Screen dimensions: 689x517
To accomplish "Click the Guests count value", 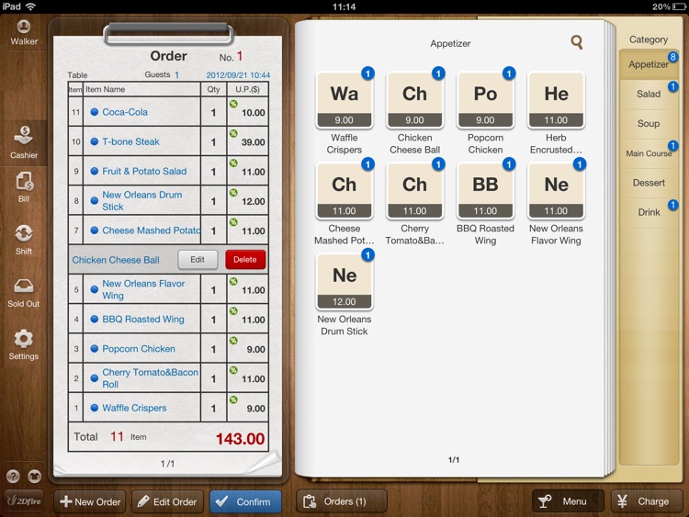I will [176, 74].
